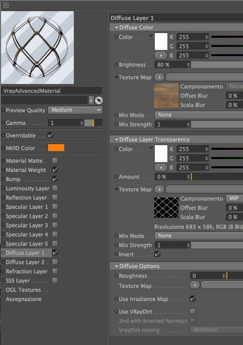
Task: Click arrow button below Transparency color swatch
Action: (x=161, y=168)
